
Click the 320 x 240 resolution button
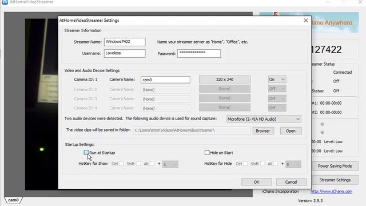[225, 80]
